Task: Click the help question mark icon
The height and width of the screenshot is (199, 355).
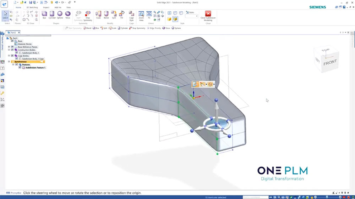Action: coord(344,7)
